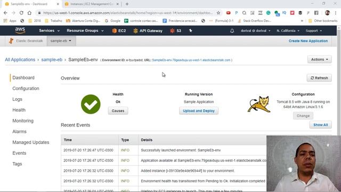This screenshot has height=192, width=341.
Task: Open the Apps bookmarks shortcut
Action: [10, 21]
